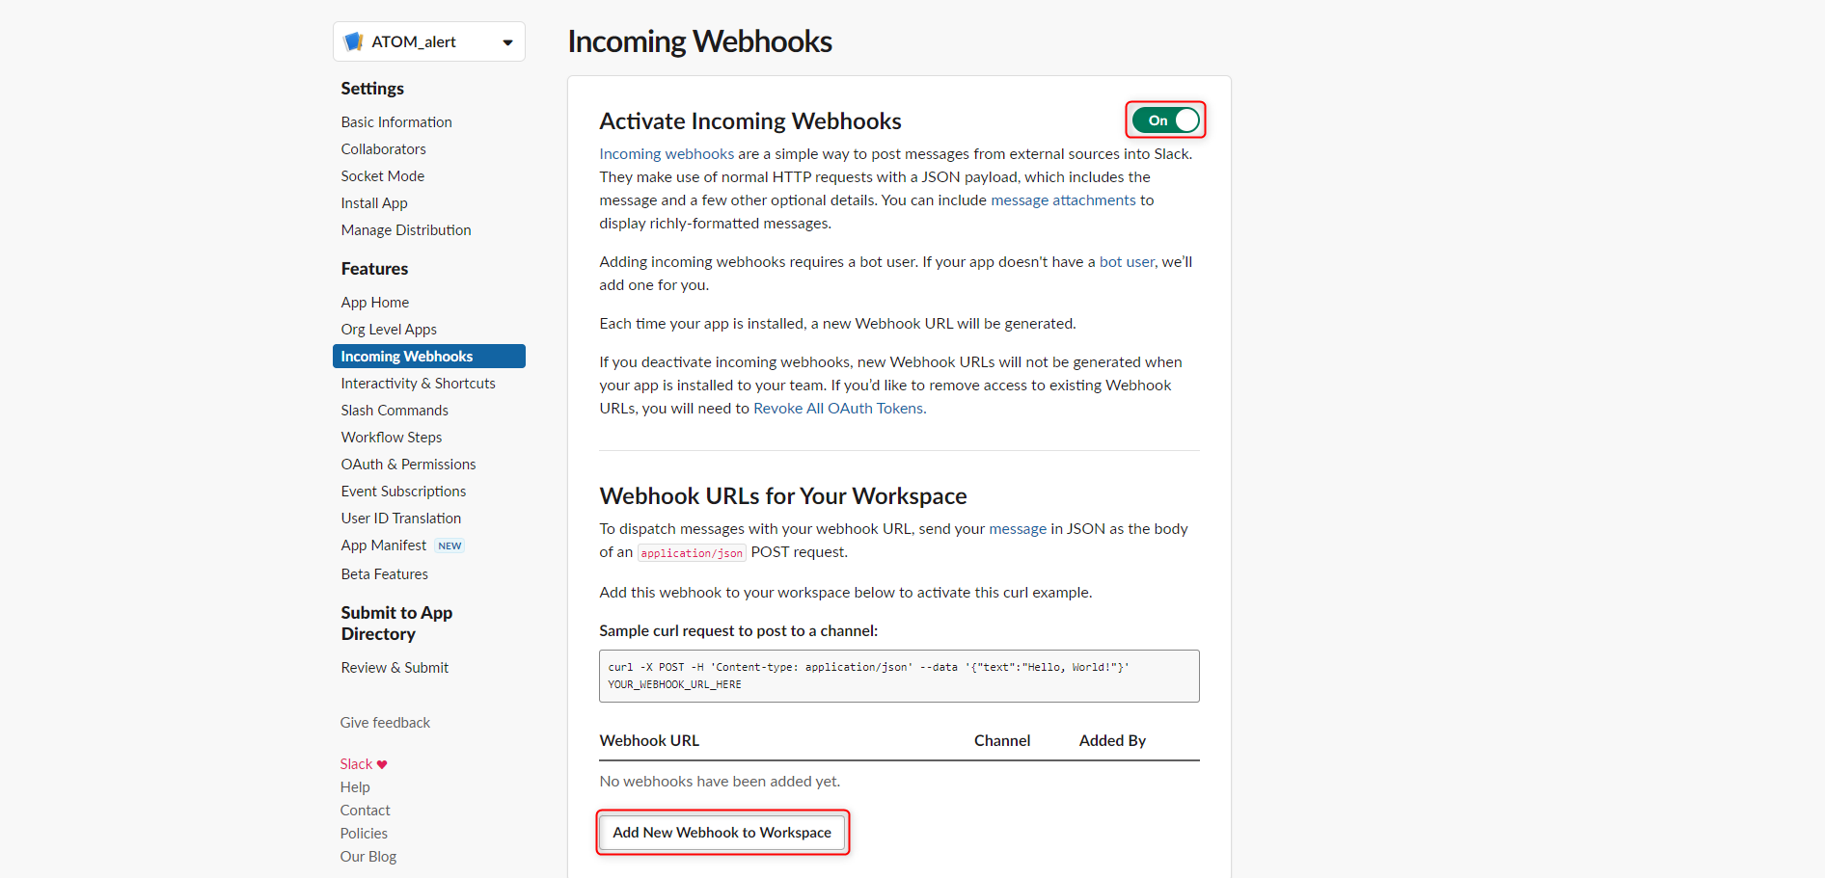Image resolution: width=1825 pixels, height=878 pixels.
Task: Click the NEW badge beside App Manifest
Action: 449,545
